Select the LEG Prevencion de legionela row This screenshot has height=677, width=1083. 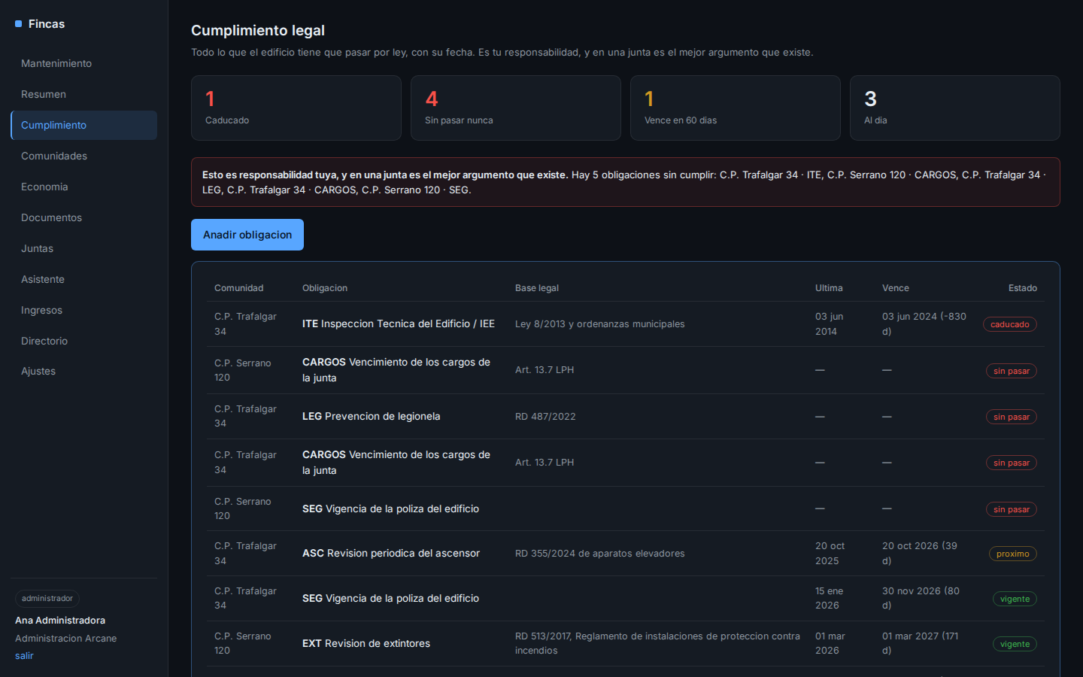(626, 417)
